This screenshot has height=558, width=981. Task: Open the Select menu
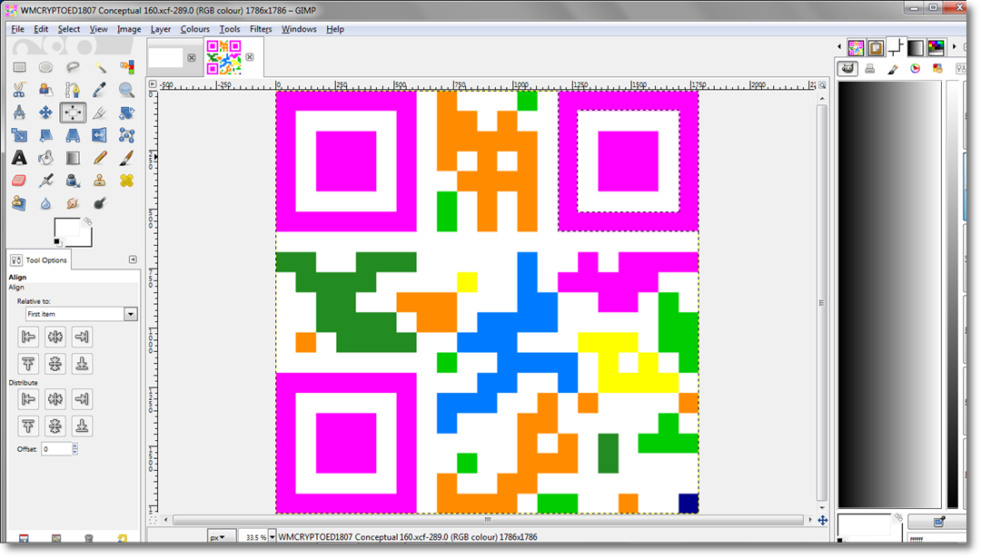(x=69, y=29)
